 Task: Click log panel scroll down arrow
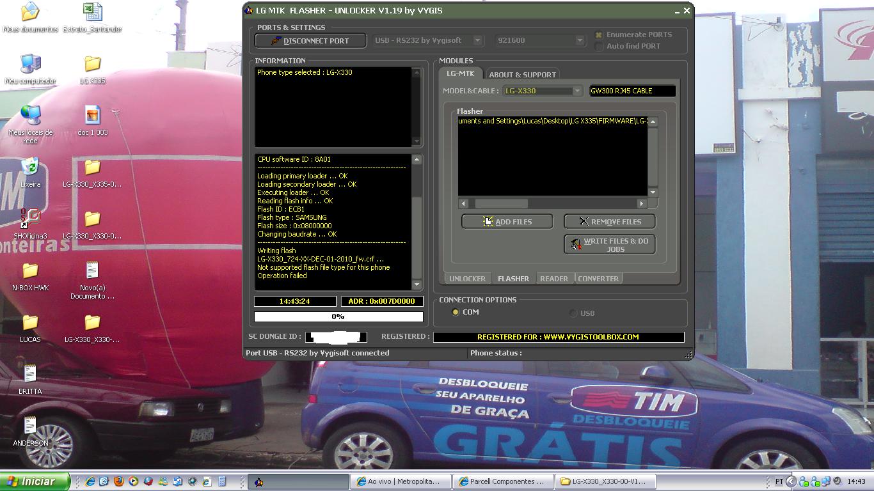[x=417, y=284]
